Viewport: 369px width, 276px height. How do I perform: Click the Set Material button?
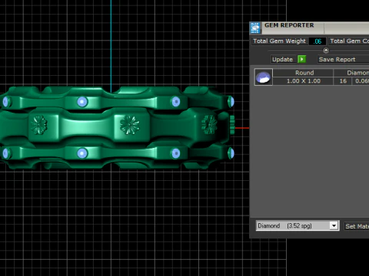pos(357,226)
